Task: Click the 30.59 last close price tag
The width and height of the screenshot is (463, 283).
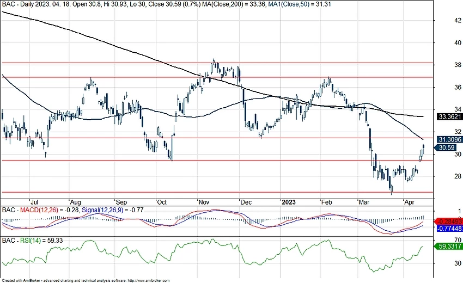Action: point(446,147)
